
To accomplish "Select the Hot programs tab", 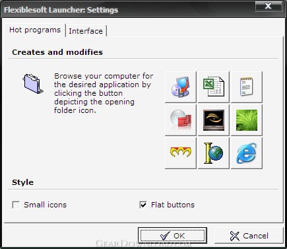I will point(35,30).
